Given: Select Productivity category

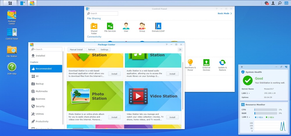Looking at the screenshot, I should coord(46,122).
